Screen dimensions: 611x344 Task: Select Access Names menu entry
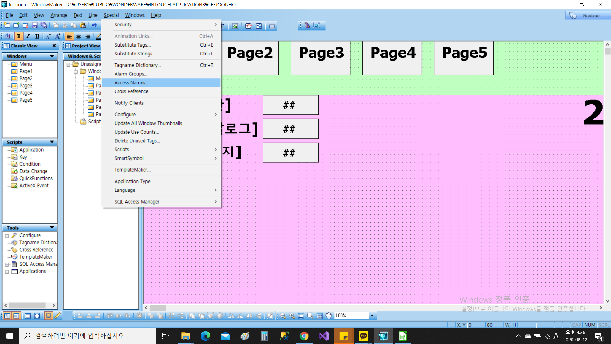coord(161,82)
